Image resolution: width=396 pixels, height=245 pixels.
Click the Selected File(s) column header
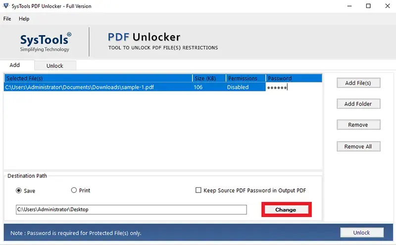(98, 78)
